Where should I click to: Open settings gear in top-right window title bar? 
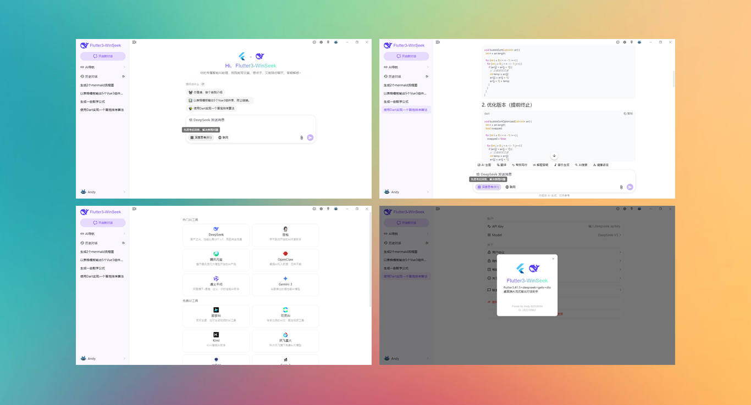coord(625,42)
